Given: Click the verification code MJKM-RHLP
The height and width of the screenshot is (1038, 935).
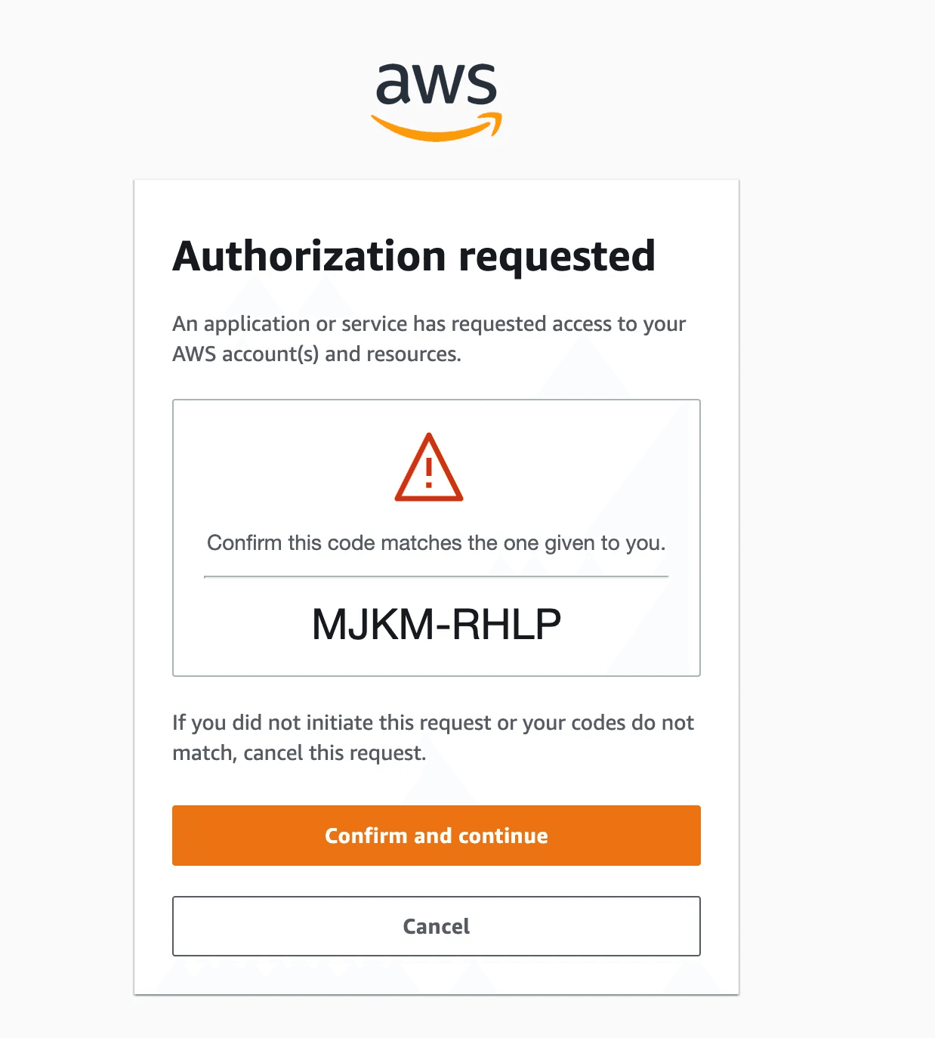Looking at the screenshot, I should 437,625.
